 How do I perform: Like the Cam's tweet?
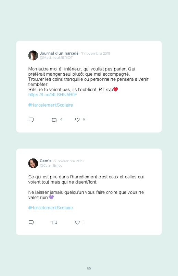[77, 222]
